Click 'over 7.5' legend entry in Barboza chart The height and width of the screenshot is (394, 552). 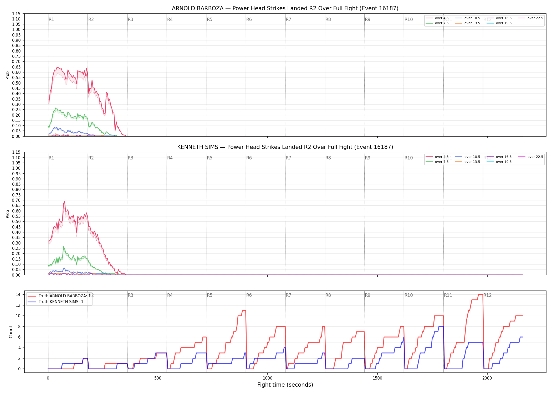click(x=437, y=23)
